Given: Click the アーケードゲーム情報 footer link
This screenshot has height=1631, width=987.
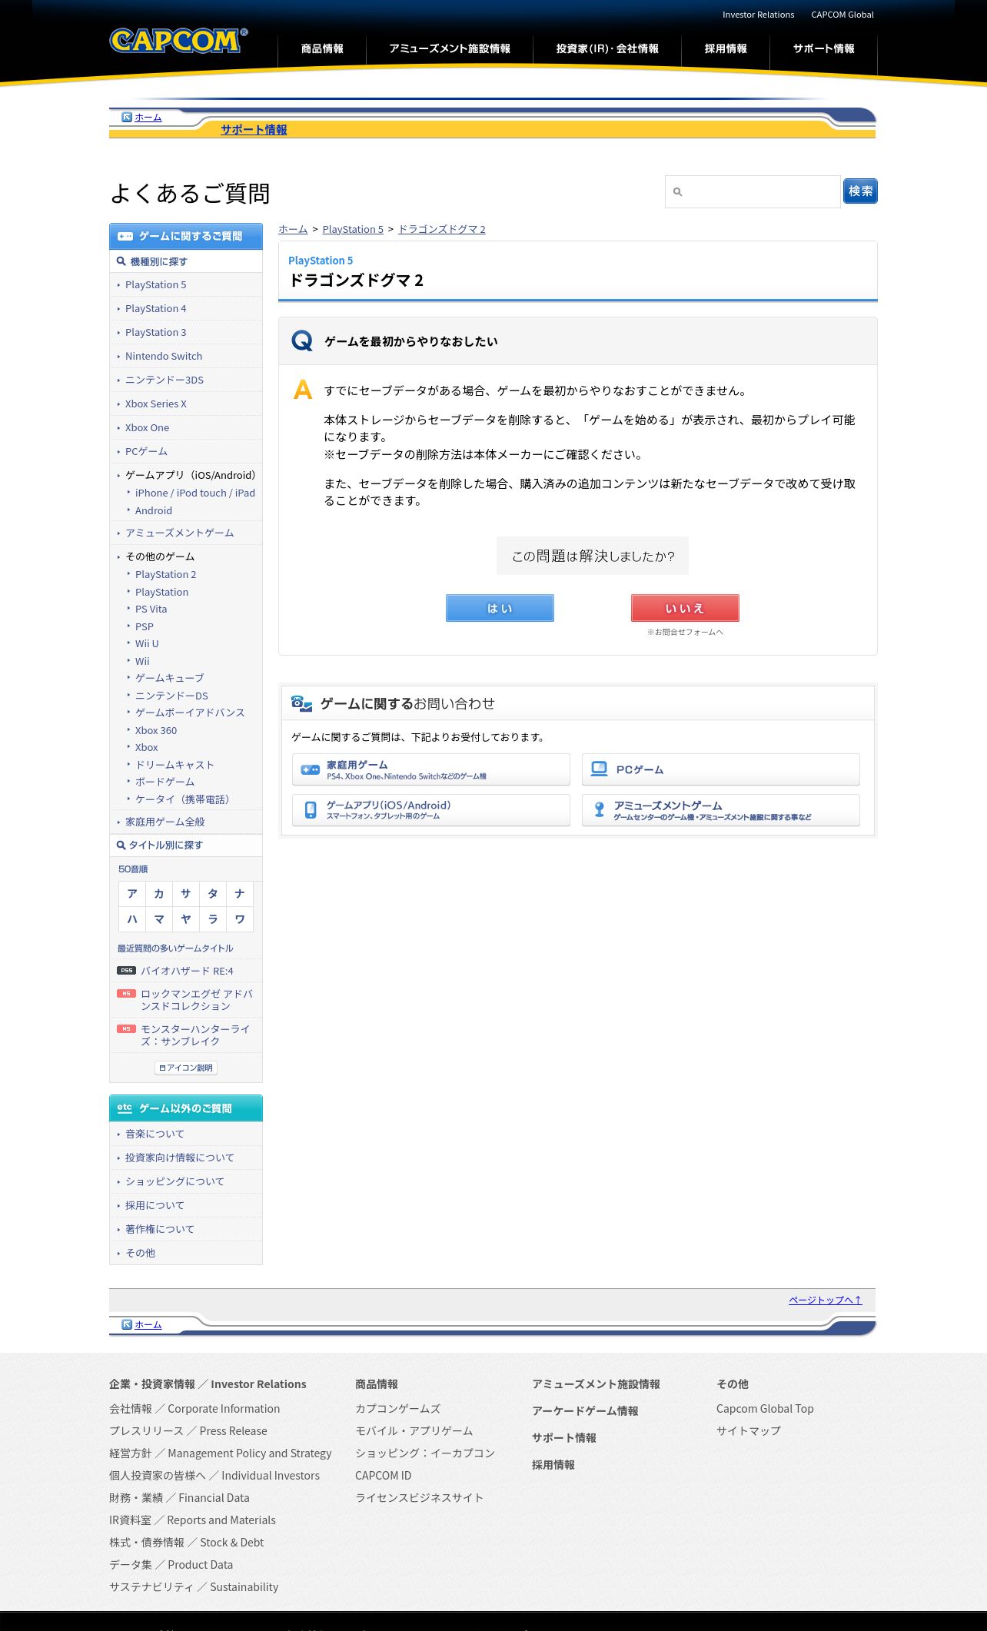Looking at the screenshot, I should [x=585, y=1410].
